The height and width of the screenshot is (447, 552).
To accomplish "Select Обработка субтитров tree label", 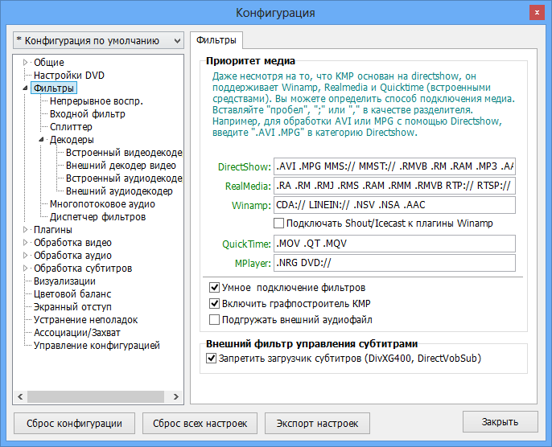I will tap(83, 269).
